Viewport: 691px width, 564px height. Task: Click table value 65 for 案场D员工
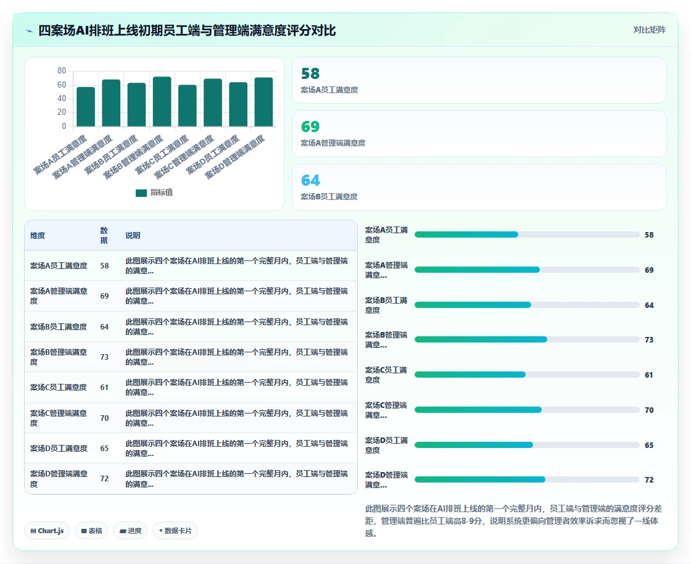click(104, 448)
